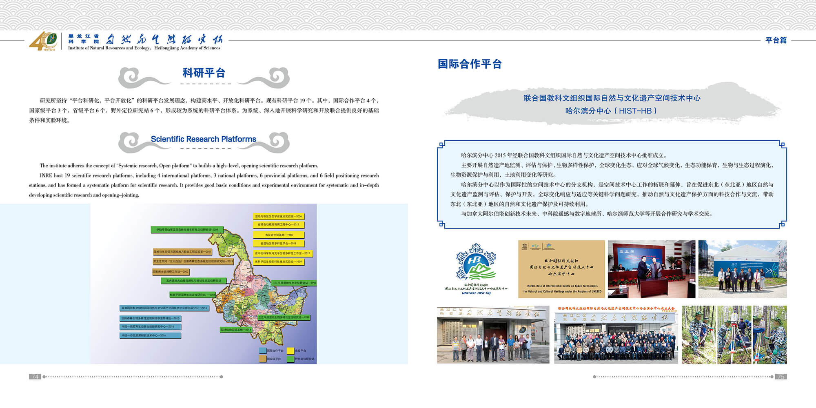Viewport: 816px width, 408px height.
Task: Select the green 野外定位研究站 legend swatch
Action: coord(290,359)
